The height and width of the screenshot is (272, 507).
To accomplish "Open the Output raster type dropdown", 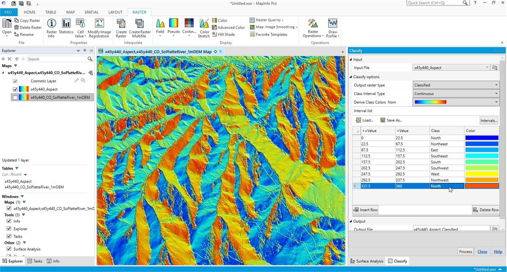I will [x=456, y=85].
